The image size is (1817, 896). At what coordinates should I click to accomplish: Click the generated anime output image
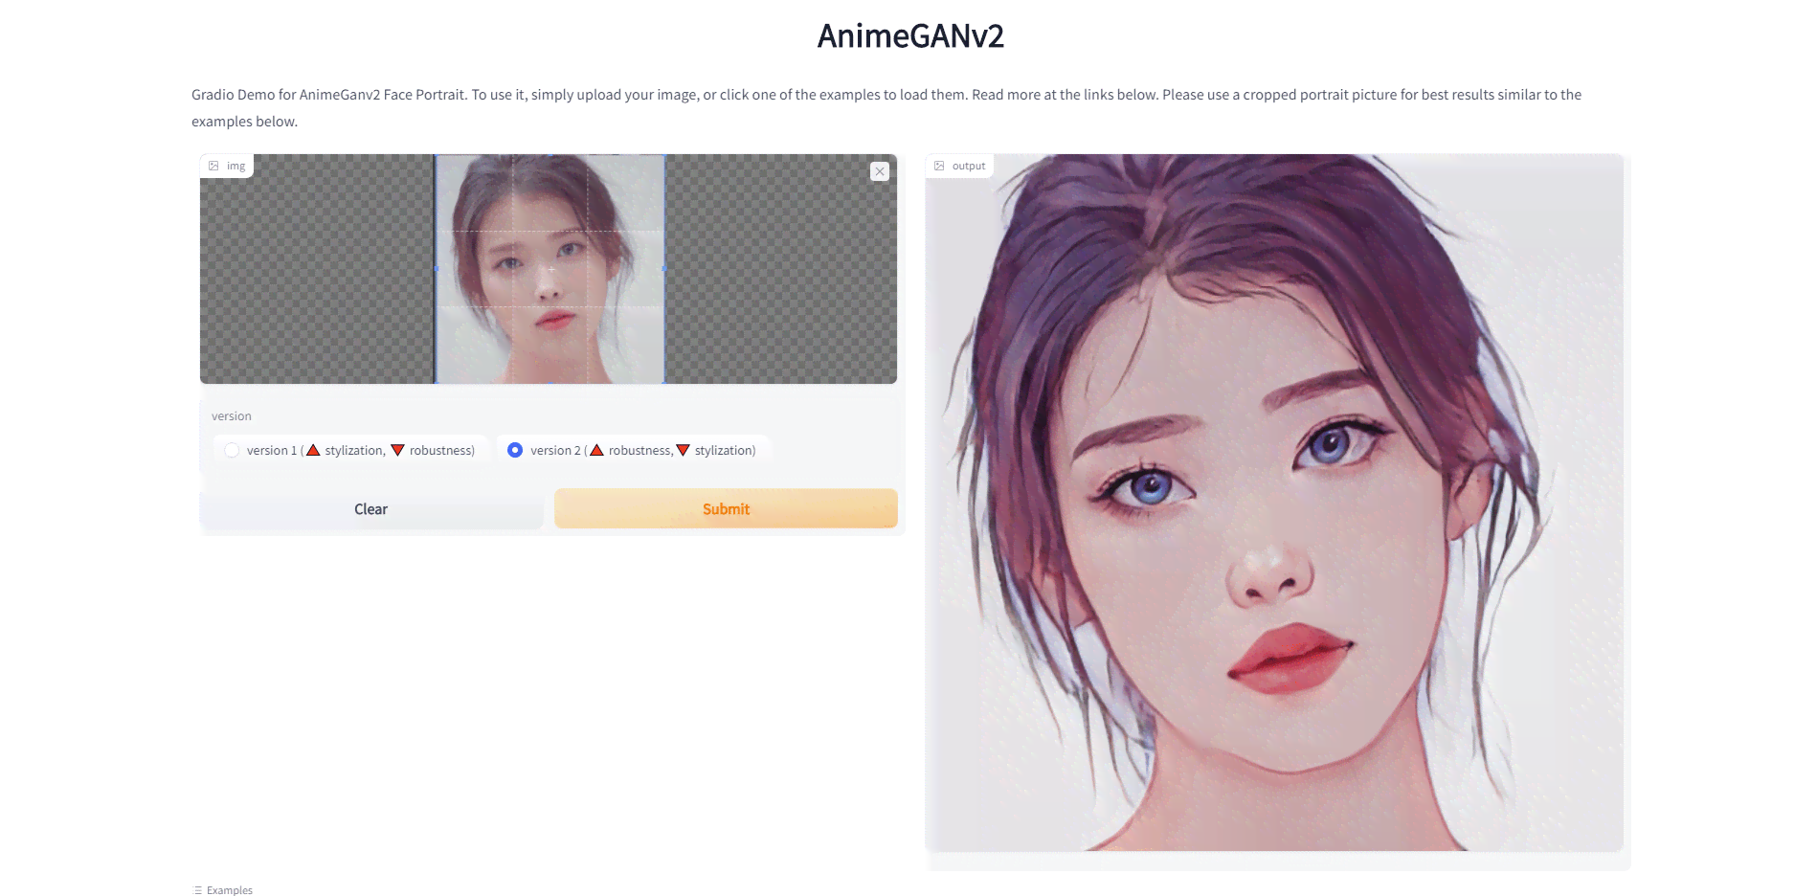click(1274, 503)
